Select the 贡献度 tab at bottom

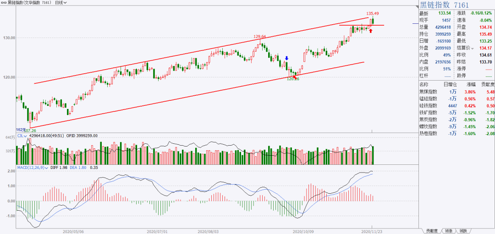pyautogui.click(x=432, y=231)
